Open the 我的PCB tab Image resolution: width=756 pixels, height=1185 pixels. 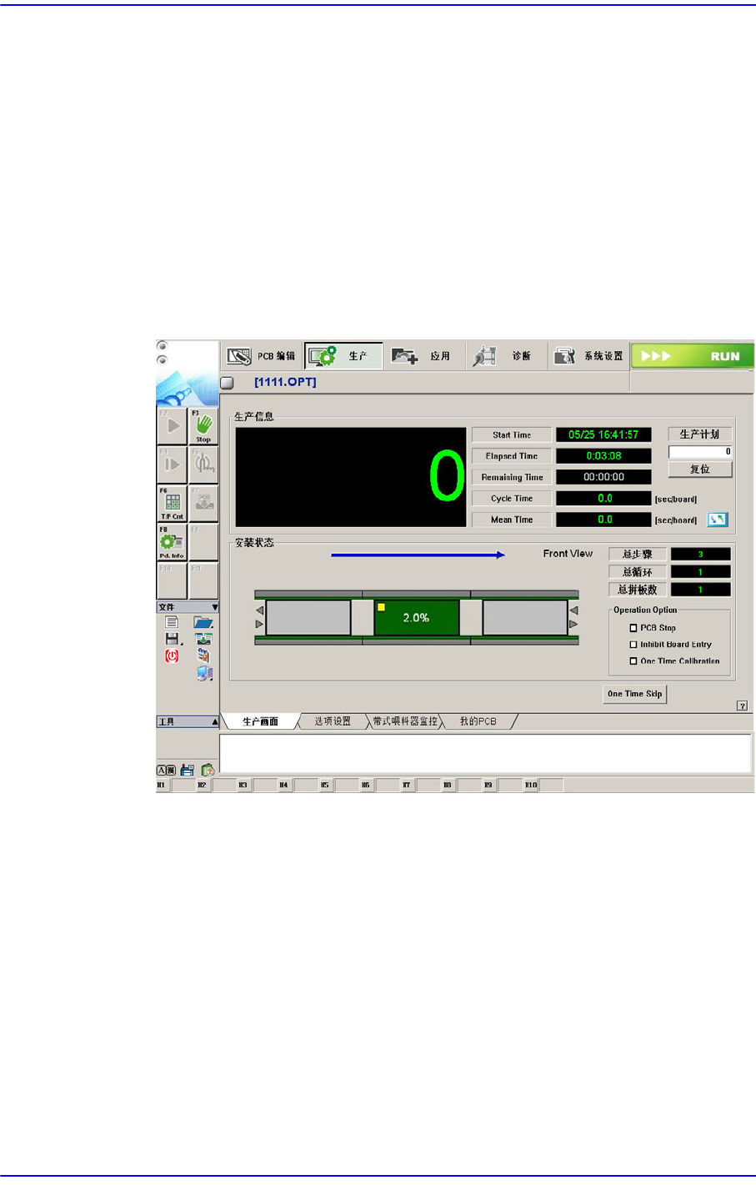[x=478, y=721]
